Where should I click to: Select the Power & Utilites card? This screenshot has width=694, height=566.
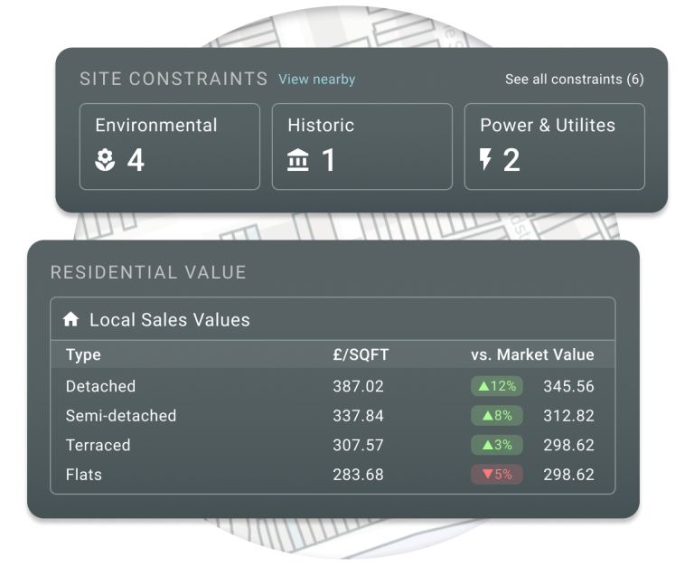point(554,146)
